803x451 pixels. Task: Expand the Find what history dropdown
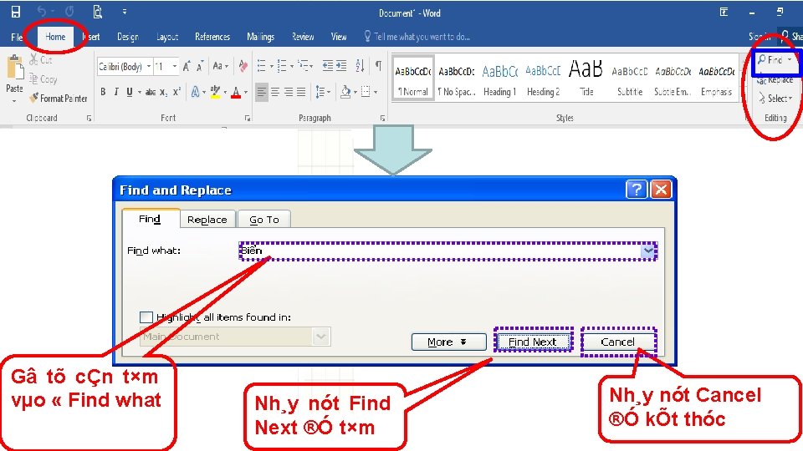pyautogui.click(x=648, y=251)
